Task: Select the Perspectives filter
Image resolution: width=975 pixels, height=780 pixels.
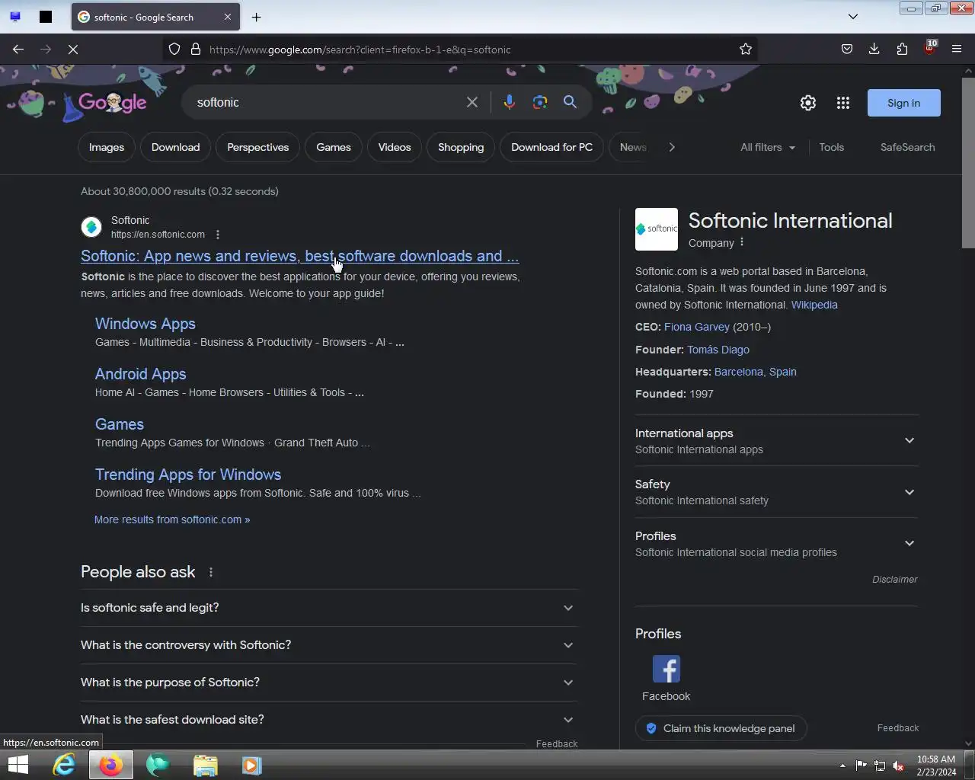Action: [x=257, y=147]
